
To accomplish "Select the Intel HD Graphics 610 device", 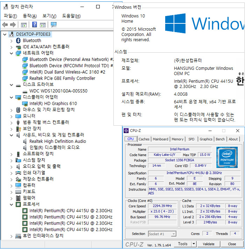I will (53, 104).
